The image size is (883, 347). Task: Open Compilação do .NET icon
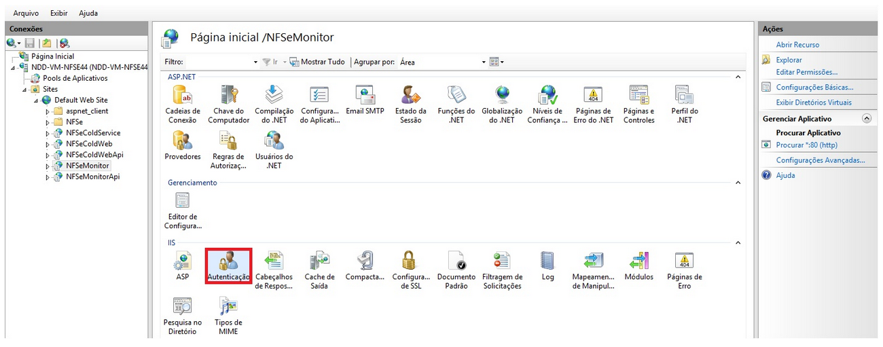pos(274,105)
